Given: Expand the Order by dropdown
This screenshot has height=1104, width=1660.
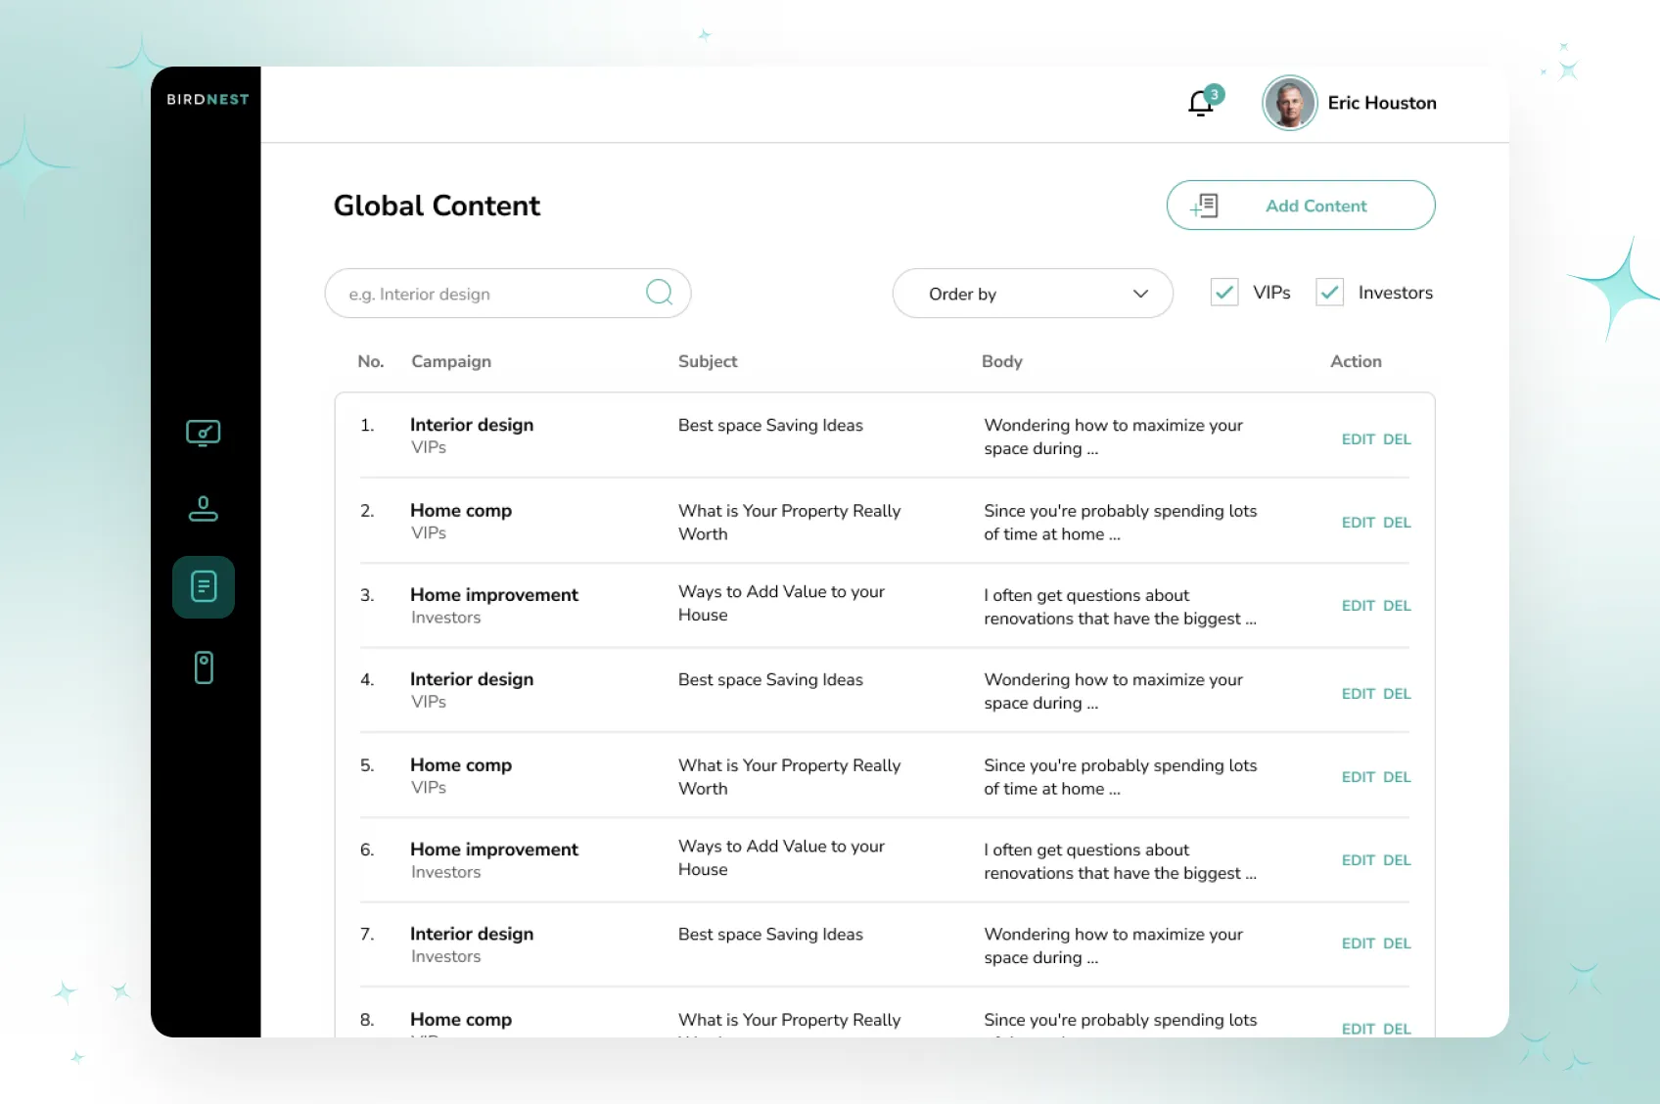Looking at the screenshot, I should [1032, 294].
